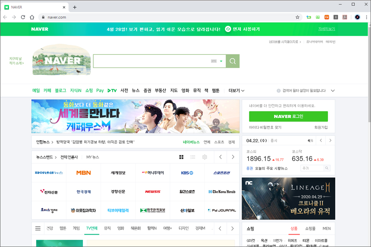Open the 쇼핑 menu item

click(x=89, y=91)
